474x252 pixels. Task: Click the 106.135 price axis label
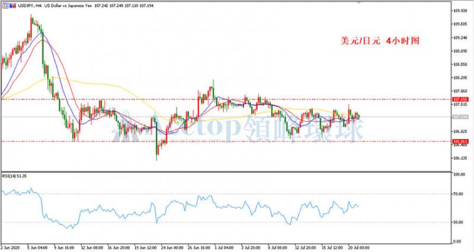click(x=460, y=158)
